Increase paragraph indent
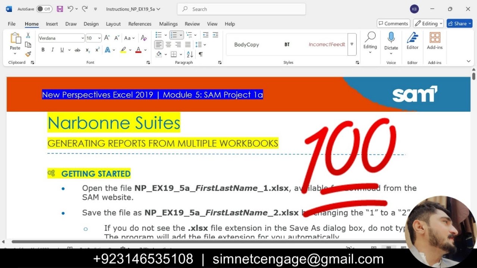Viewport: 477px width, 268px height. tap(215, 35)
